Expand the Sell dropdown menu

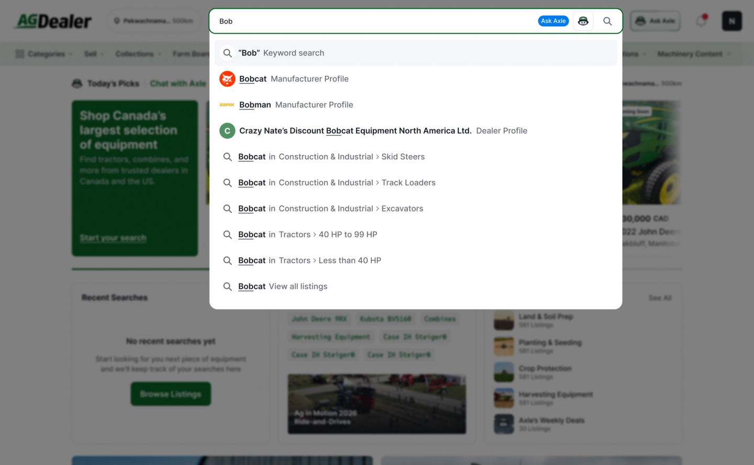click(x=94, y=54)
